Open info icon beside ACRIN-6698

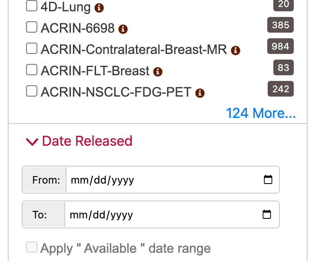(123, 29)
